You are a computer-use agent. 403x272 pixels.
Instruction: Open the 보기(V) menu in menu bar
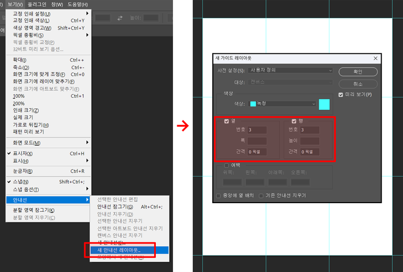(x=15, y=4)
